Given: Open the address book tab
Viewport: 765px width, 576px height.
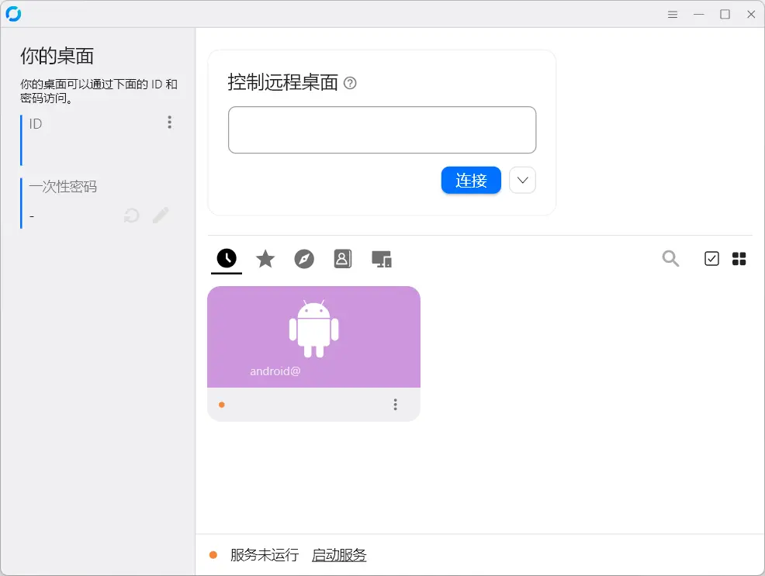Looking at the screenshot, I should pos(342,259).
